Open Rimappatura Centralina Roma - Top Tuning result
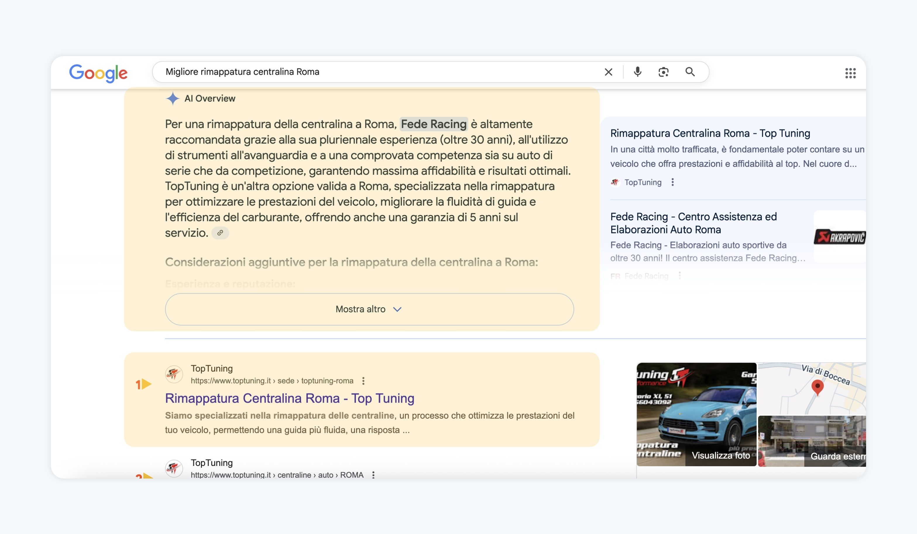Image resolution: width=917 pixels, height=534 pixels. pos(290,398)
